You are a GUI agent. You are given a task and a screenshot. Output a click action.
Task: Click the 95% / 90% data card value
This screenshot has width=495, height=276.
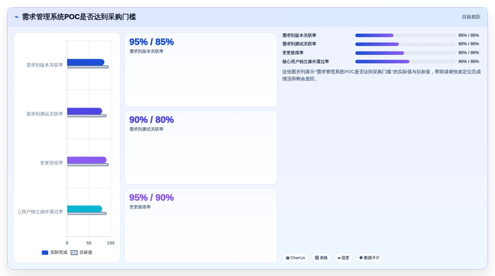[151, 197]
